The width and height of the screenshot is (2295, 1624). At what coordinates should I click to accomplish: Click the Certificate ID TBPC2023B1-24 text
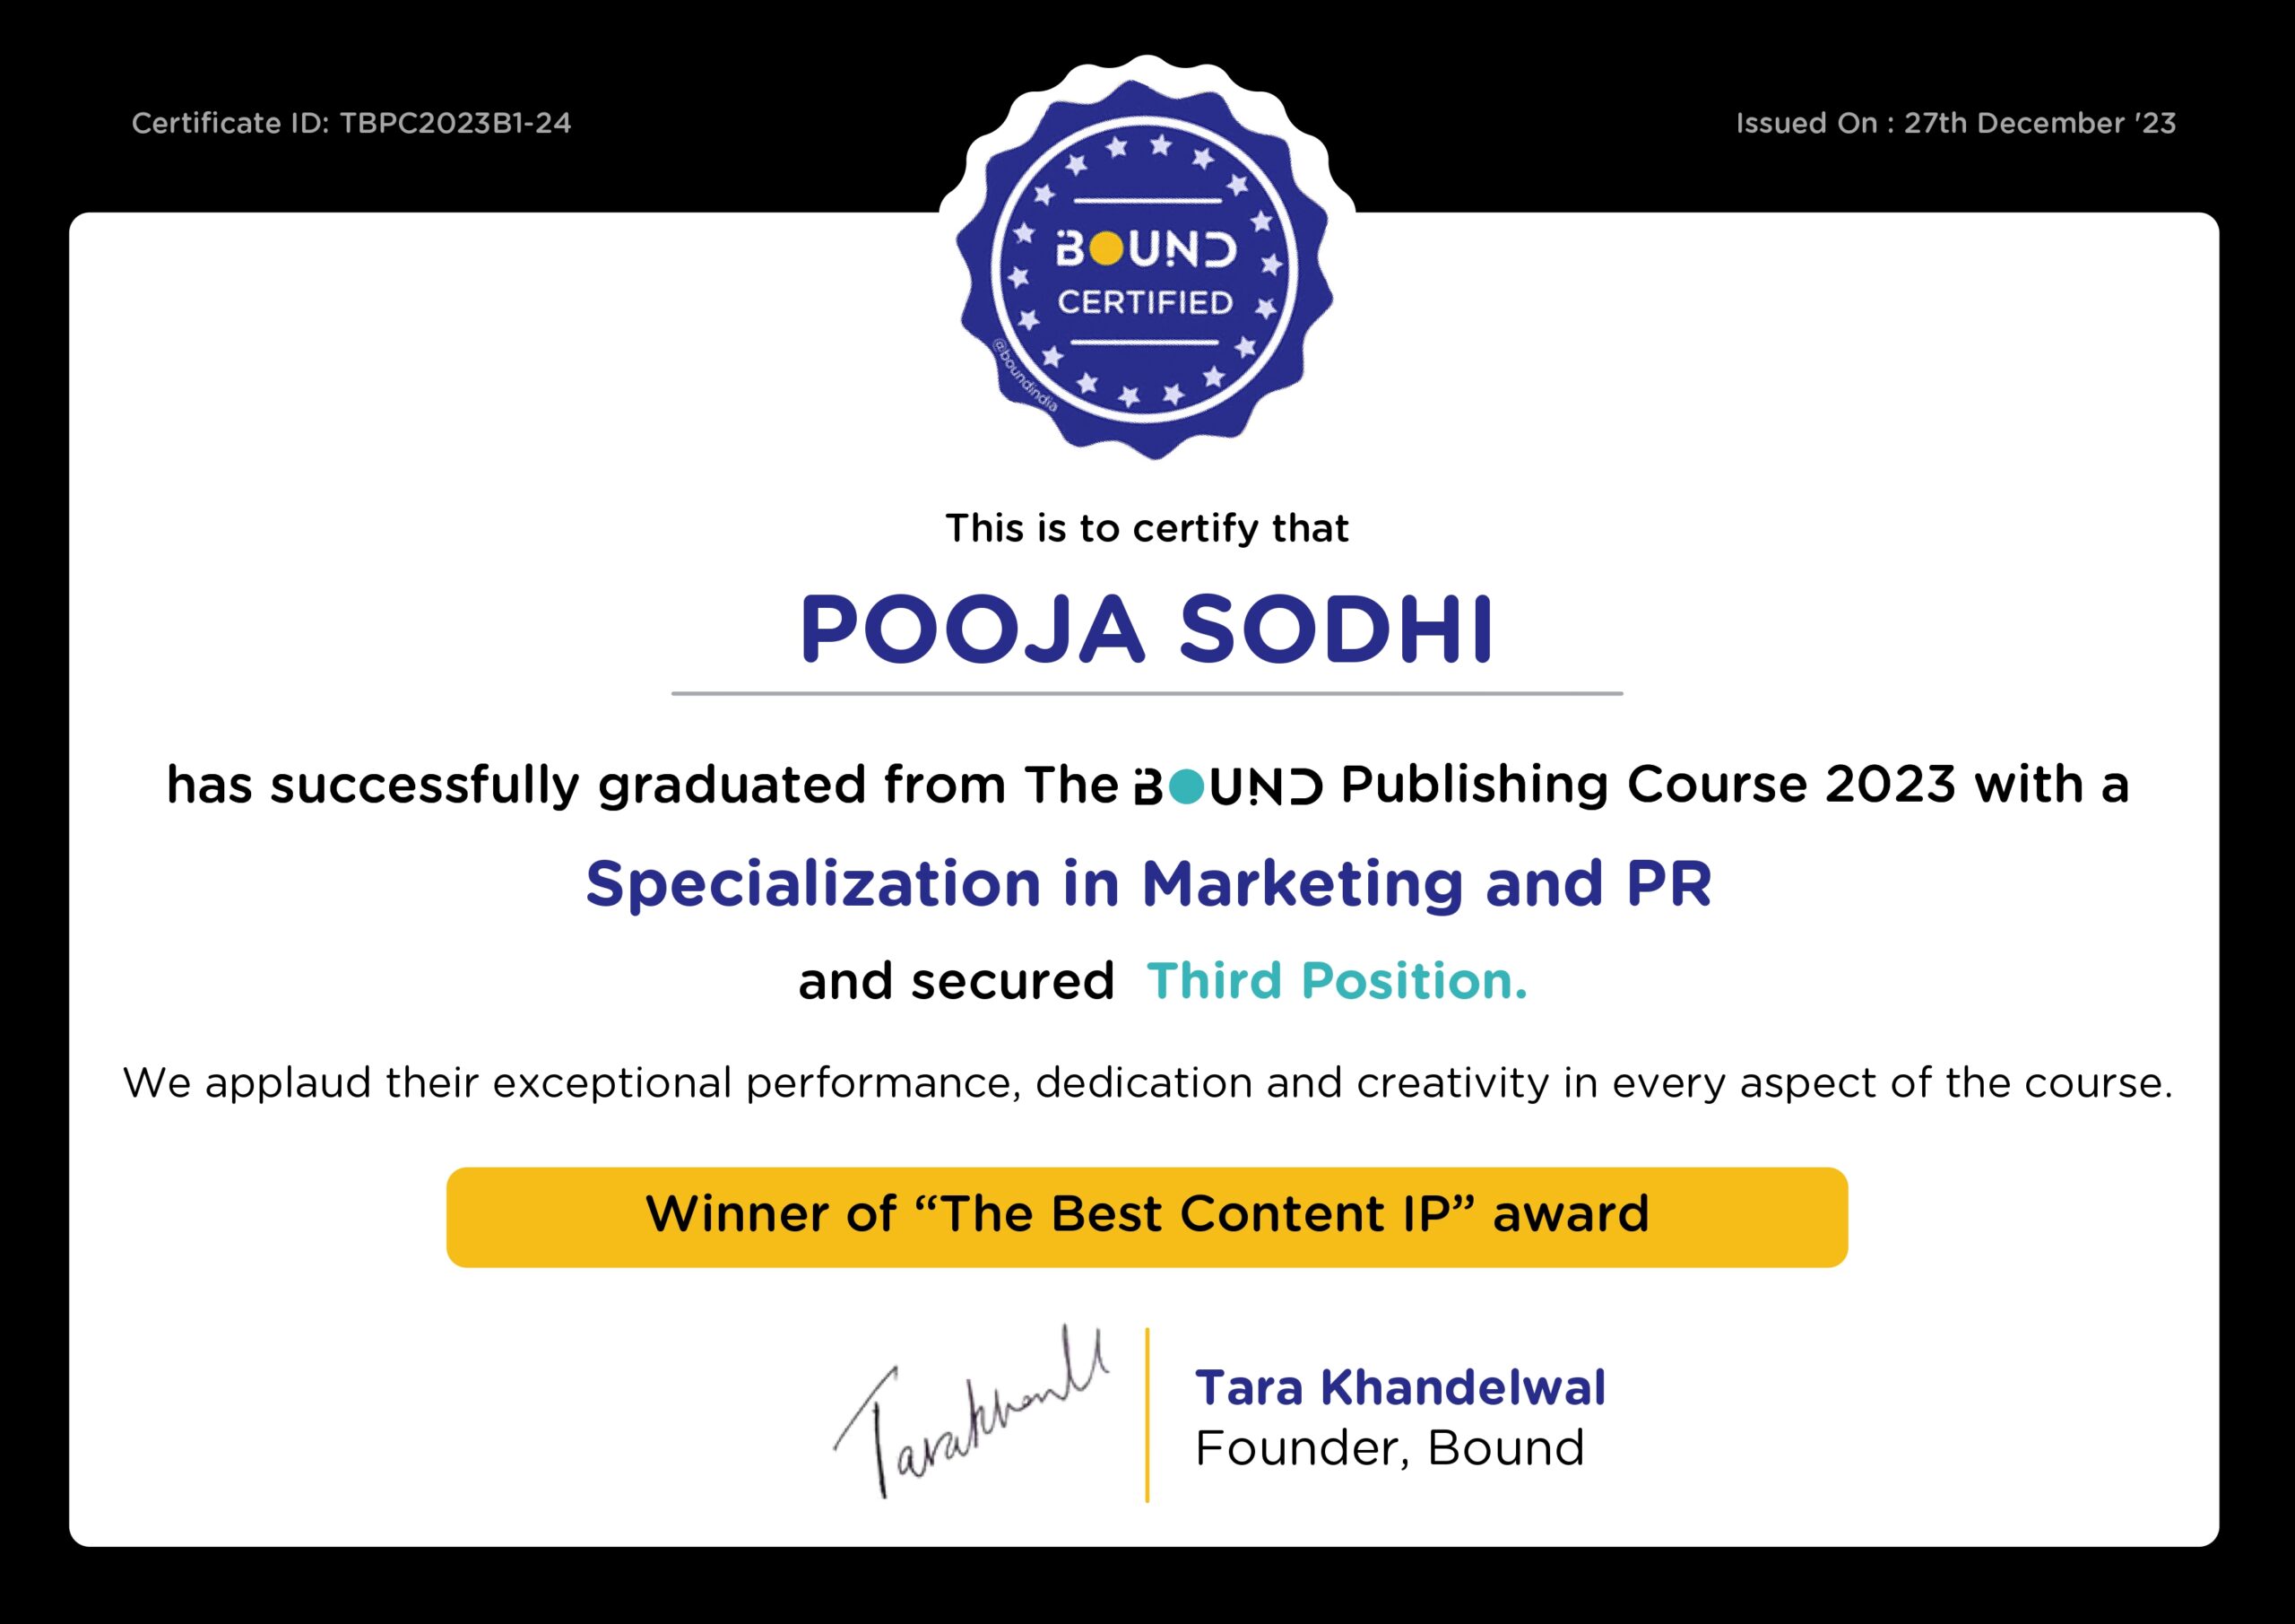(351, 123)
